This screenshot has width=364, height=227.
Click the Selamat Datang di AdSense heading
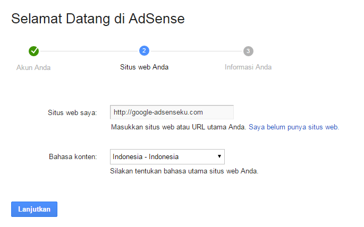pos(98,19)
